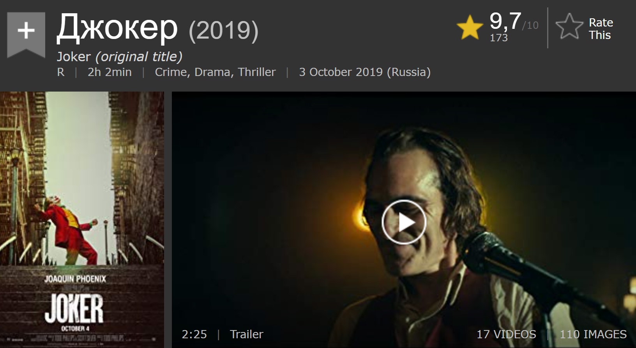
Task: Play the Joker trailer video
Action: click(404, 222)
